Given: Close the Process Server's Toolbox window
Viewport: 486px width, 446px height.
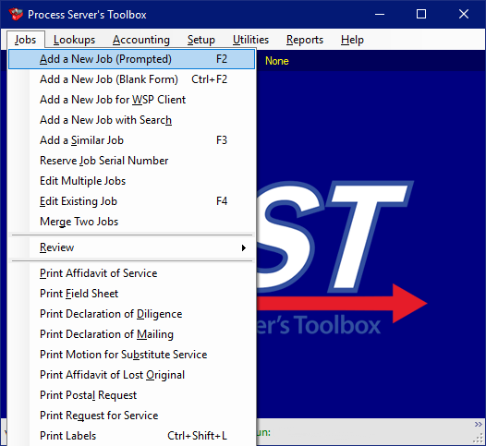Looking at the screenshot, I should (464, 14).
